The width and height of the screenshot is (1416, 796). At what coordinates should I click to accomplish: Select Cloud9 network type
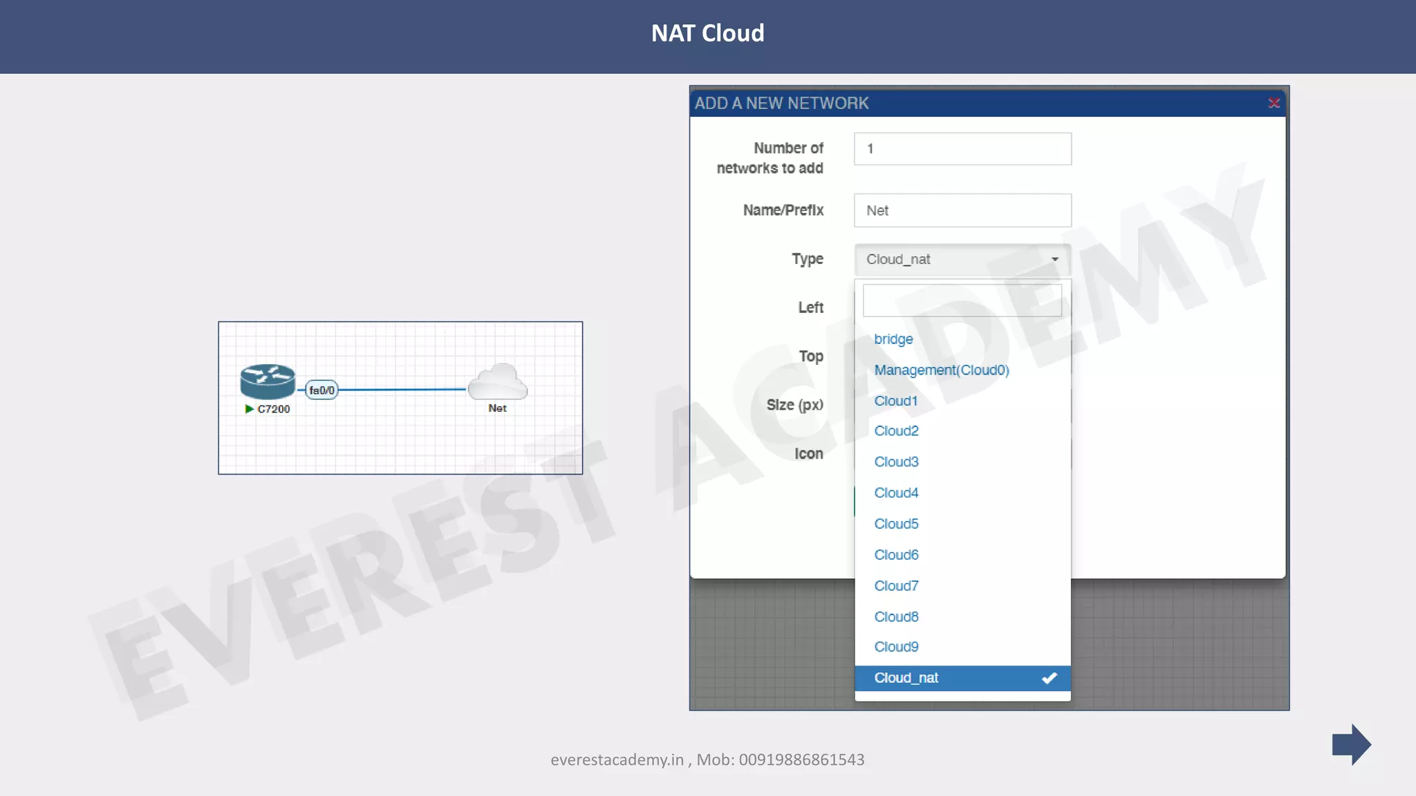[x=896, y=647]
